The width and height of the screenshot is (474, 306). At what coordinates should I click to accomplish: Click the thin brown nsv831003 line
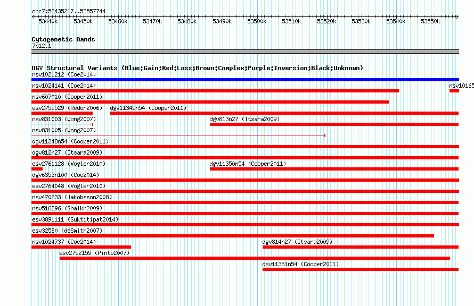pyautogui.click(x=62, y=124)
